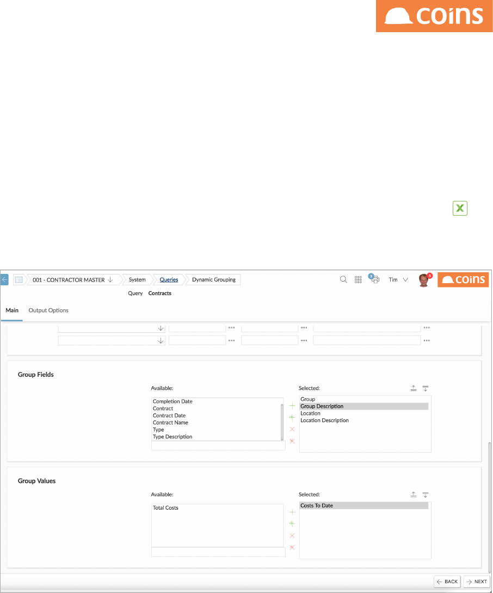Select Contract Date in available group fields
The width and height of the screenshot is (493, 593).
(169, 415)
